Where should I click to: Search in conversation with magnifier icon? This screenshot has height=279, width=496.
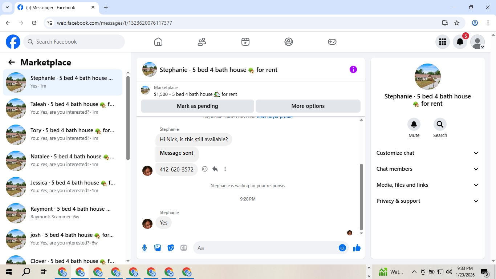[x=440, y=125]
